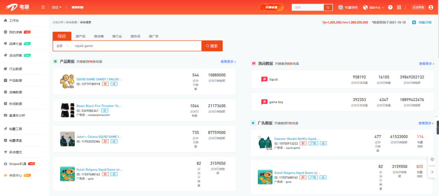This screenshot has height=196, width=439.
Task: Switch to the 搜行业 tab
Action: click(x=117, y=37)
